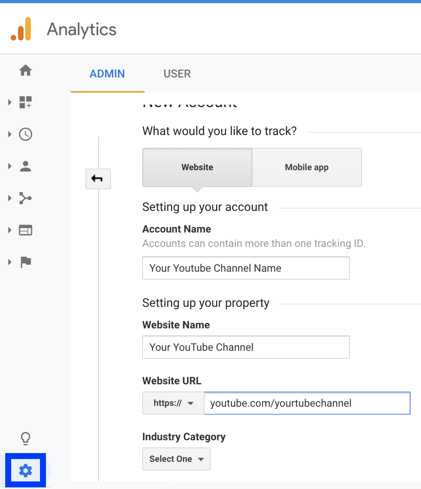The width and height of the screenshot is (421, 489).
Task: Switch to the USER tab
Action: [177, 74]
